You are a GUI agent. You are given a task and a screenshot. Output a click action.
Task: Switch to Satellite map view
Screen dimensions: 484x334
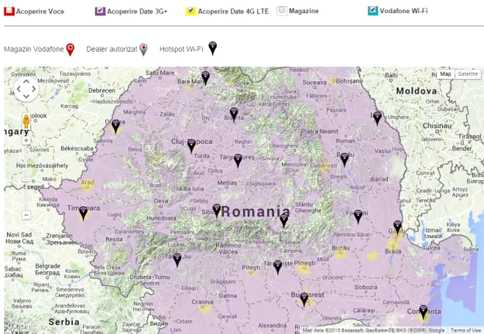click(467, 74)
